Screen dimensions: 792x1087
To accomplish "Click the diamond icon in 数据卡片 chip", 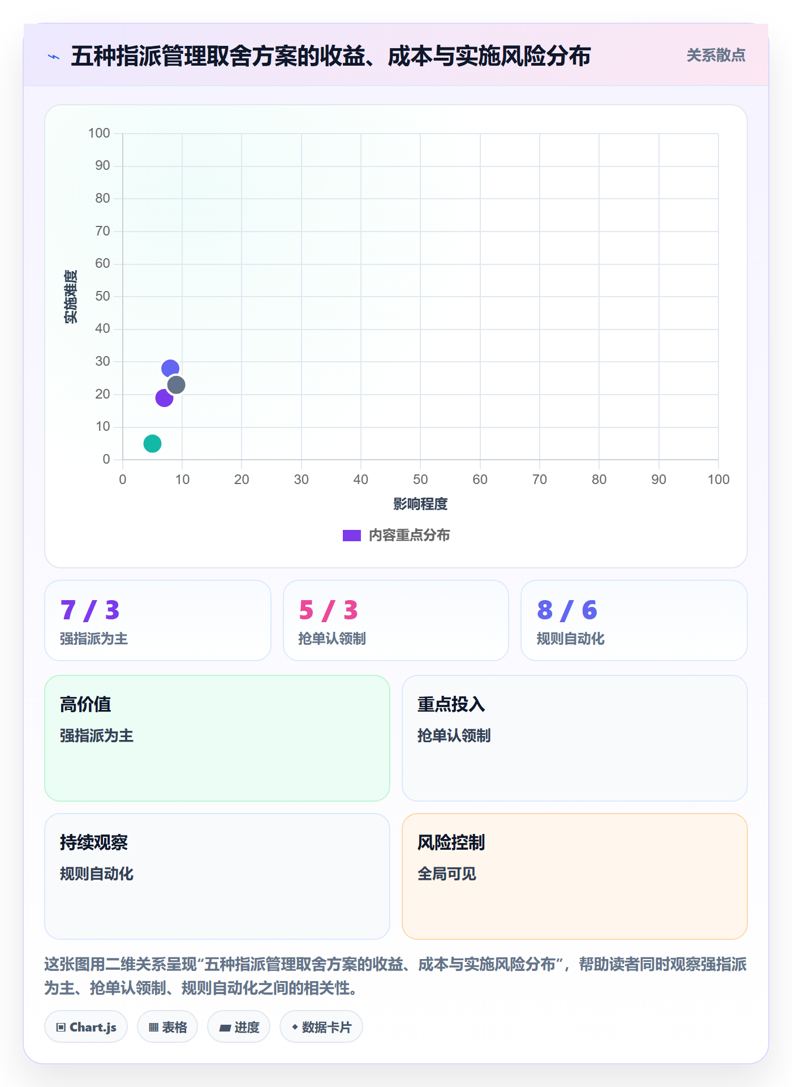I will (295, 1027).
